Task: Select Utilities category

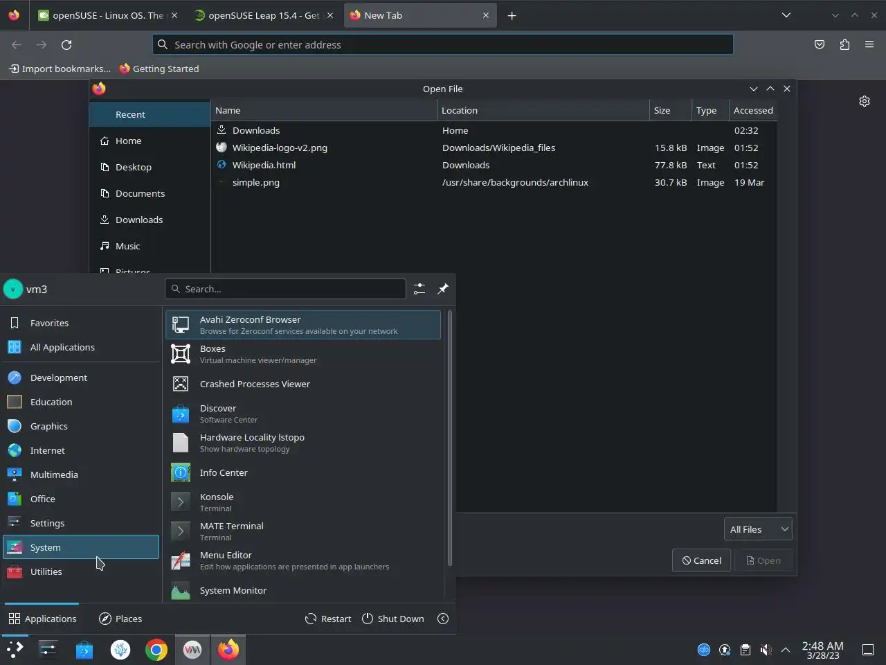Action: click(x=81, y=571)
